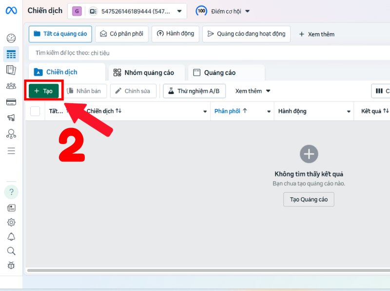Viewport: 390px width, 291px height.
Task: Expand Điểm cơ hội dropdown arrow
Action: [247, 11]
